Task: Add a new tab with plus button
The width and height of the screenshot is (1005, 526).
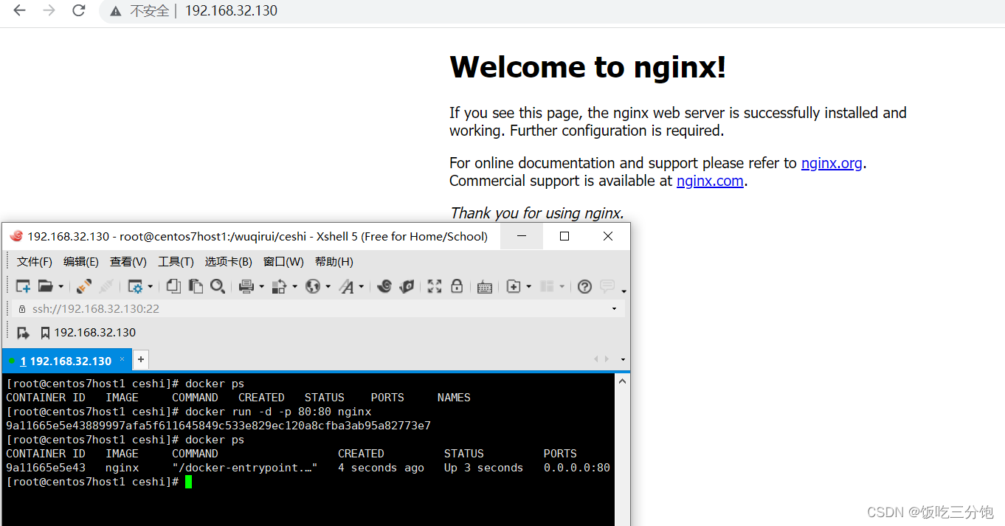Action: tap(140, 360)
